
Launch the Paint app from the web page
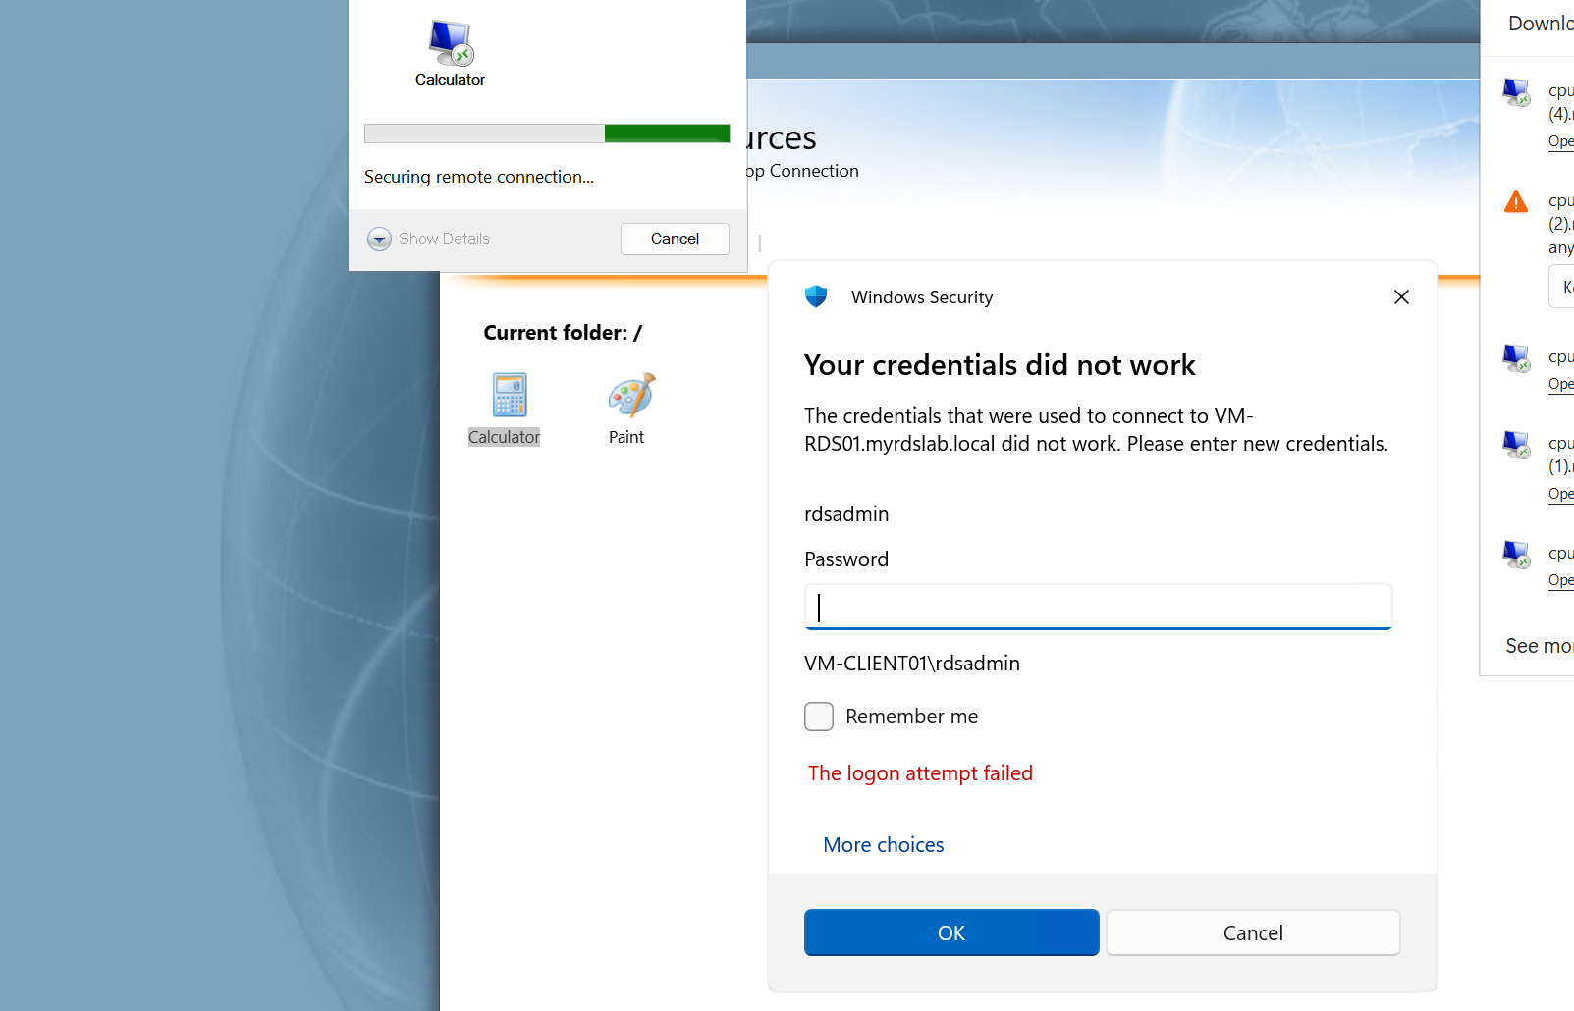(627, 409)
